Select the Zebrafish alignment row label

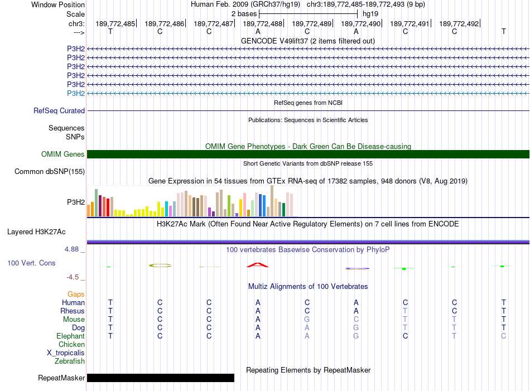[70, 361]
